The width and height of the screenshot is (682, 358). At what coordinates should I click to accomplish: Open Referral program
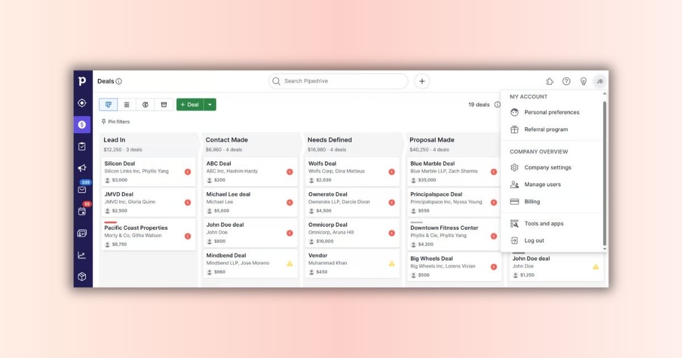click(552, 130)
